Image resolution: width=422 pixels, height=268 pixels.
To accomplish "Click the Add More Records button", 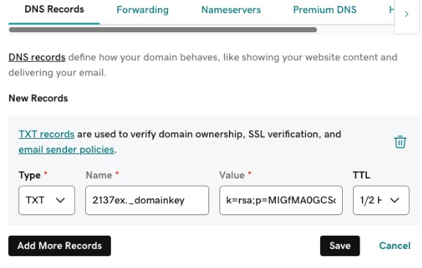I will 59,246.
